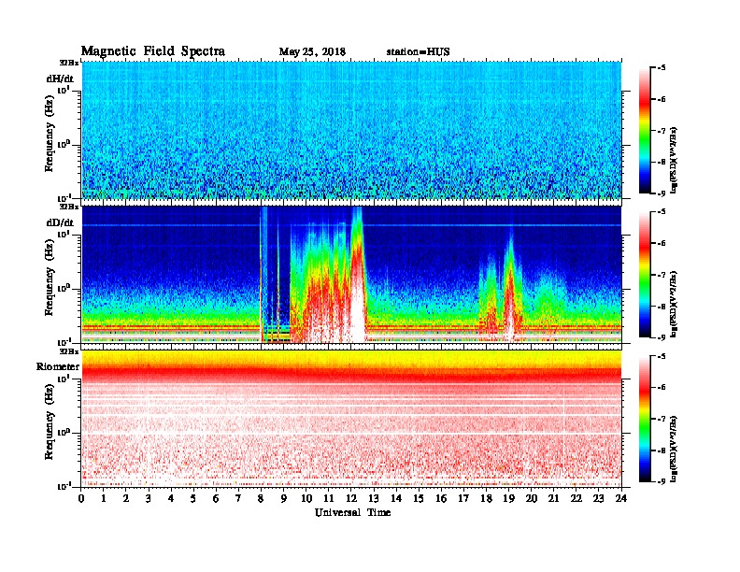This screenshot has height=572, width=740.
Task: Click the "-7" value on dD/dt color bar
Action: 662,275
